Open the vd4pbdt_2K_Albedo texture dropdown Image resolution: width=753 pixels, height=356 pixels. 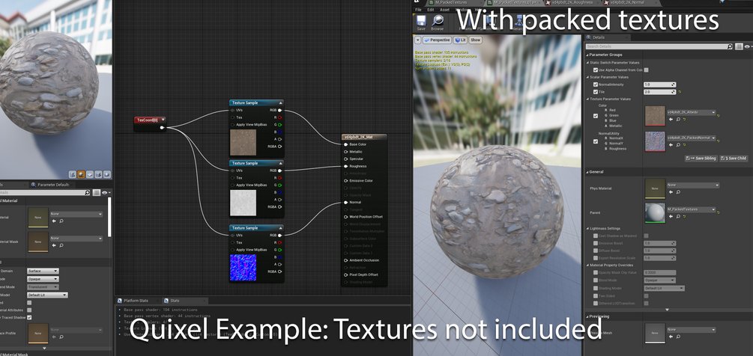click(x=692, y=112)
